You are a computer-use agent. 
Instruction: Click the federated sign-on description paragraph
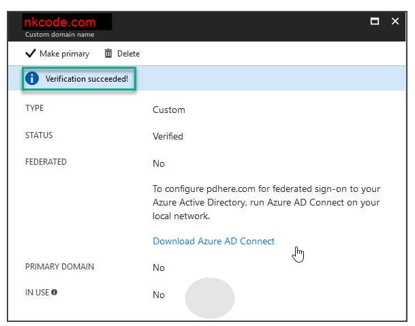(266, 202)
